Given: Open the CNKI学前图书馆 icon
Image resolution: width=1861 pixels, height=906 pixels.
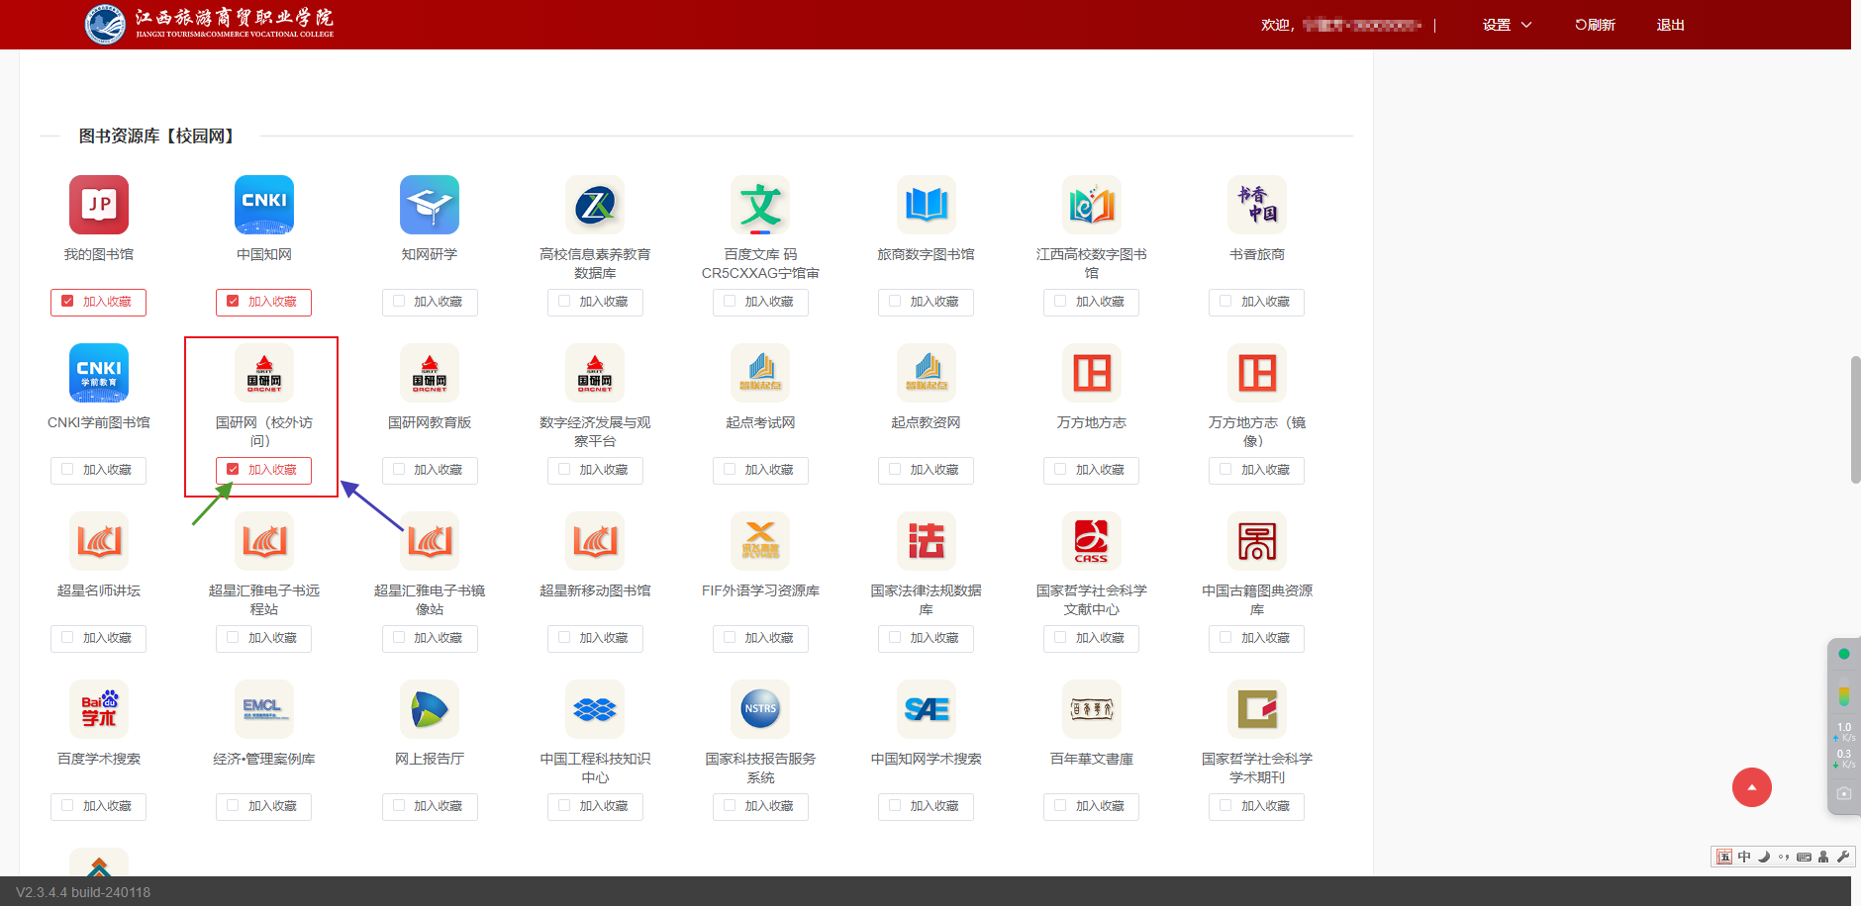Looking at the screenshot, I should pos(99,373).
